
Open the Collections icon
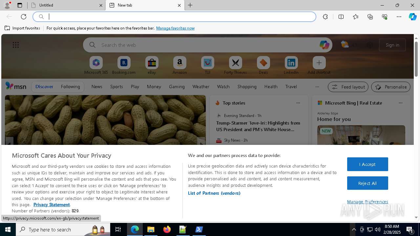pyautogui.click(x=370, y=17)
